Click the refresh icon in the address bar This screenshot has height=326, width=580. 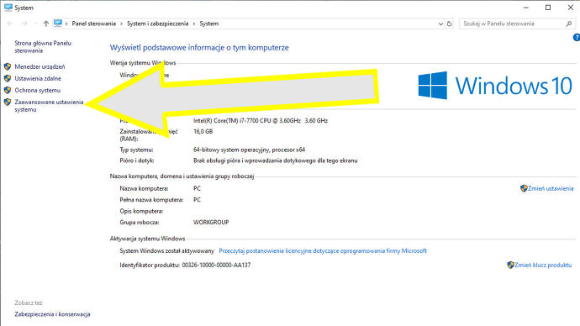(x=449, y=24)
